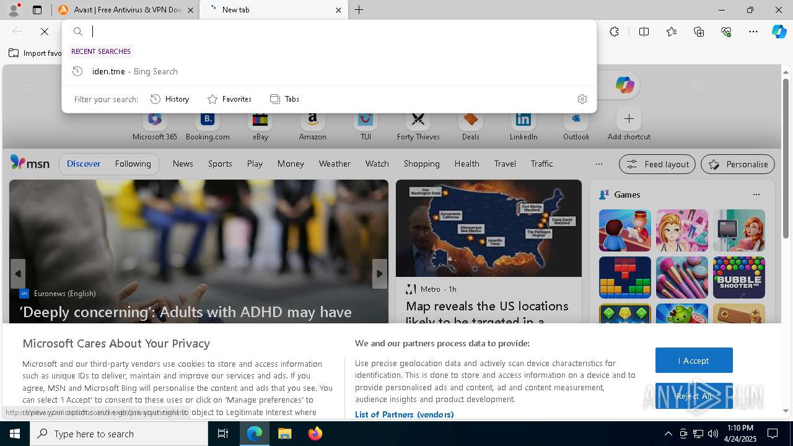Screen dimensions: 793x446
Task: Open the Traffic category
Action: pyautogui.click(x=541, y=164)
